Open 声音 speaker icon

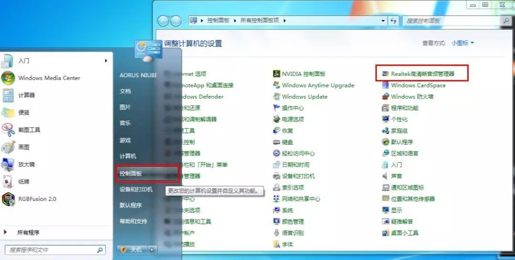click(386, 176)
